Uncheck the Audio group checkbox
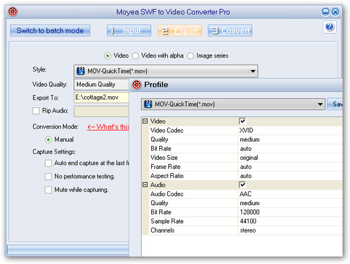 [x=242, y=185]
